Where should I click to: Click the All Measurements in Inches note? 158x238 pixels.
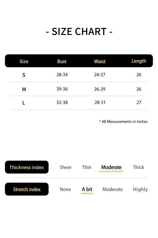click(x=123, y=121)
